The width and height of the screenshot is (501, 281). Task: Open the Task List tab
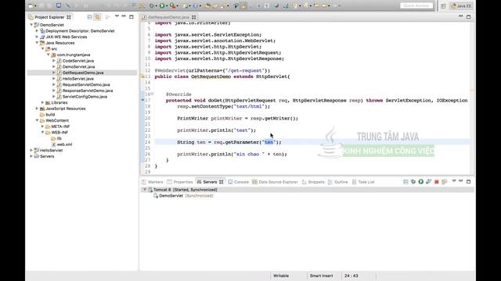tap(363, 182)
